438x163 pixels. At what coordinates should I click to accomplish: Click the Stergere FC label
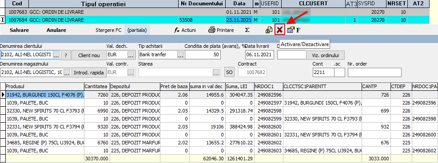[x=108, y=30]
